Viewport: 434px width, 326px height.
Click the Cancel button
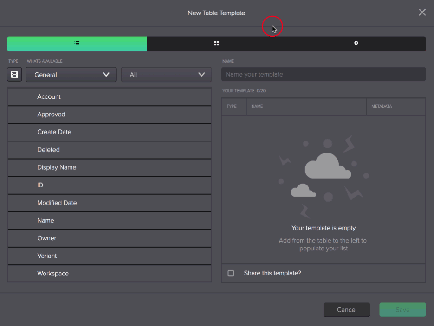coord(347,310)
